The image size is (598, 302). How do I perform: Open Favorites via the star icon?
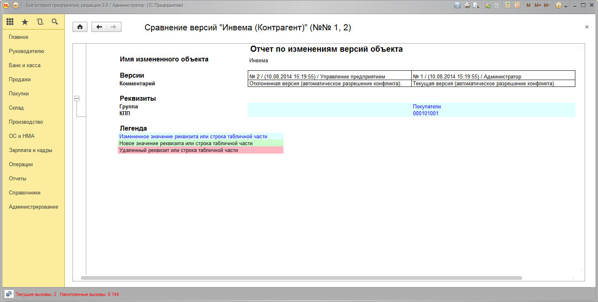tap(25, 22)
